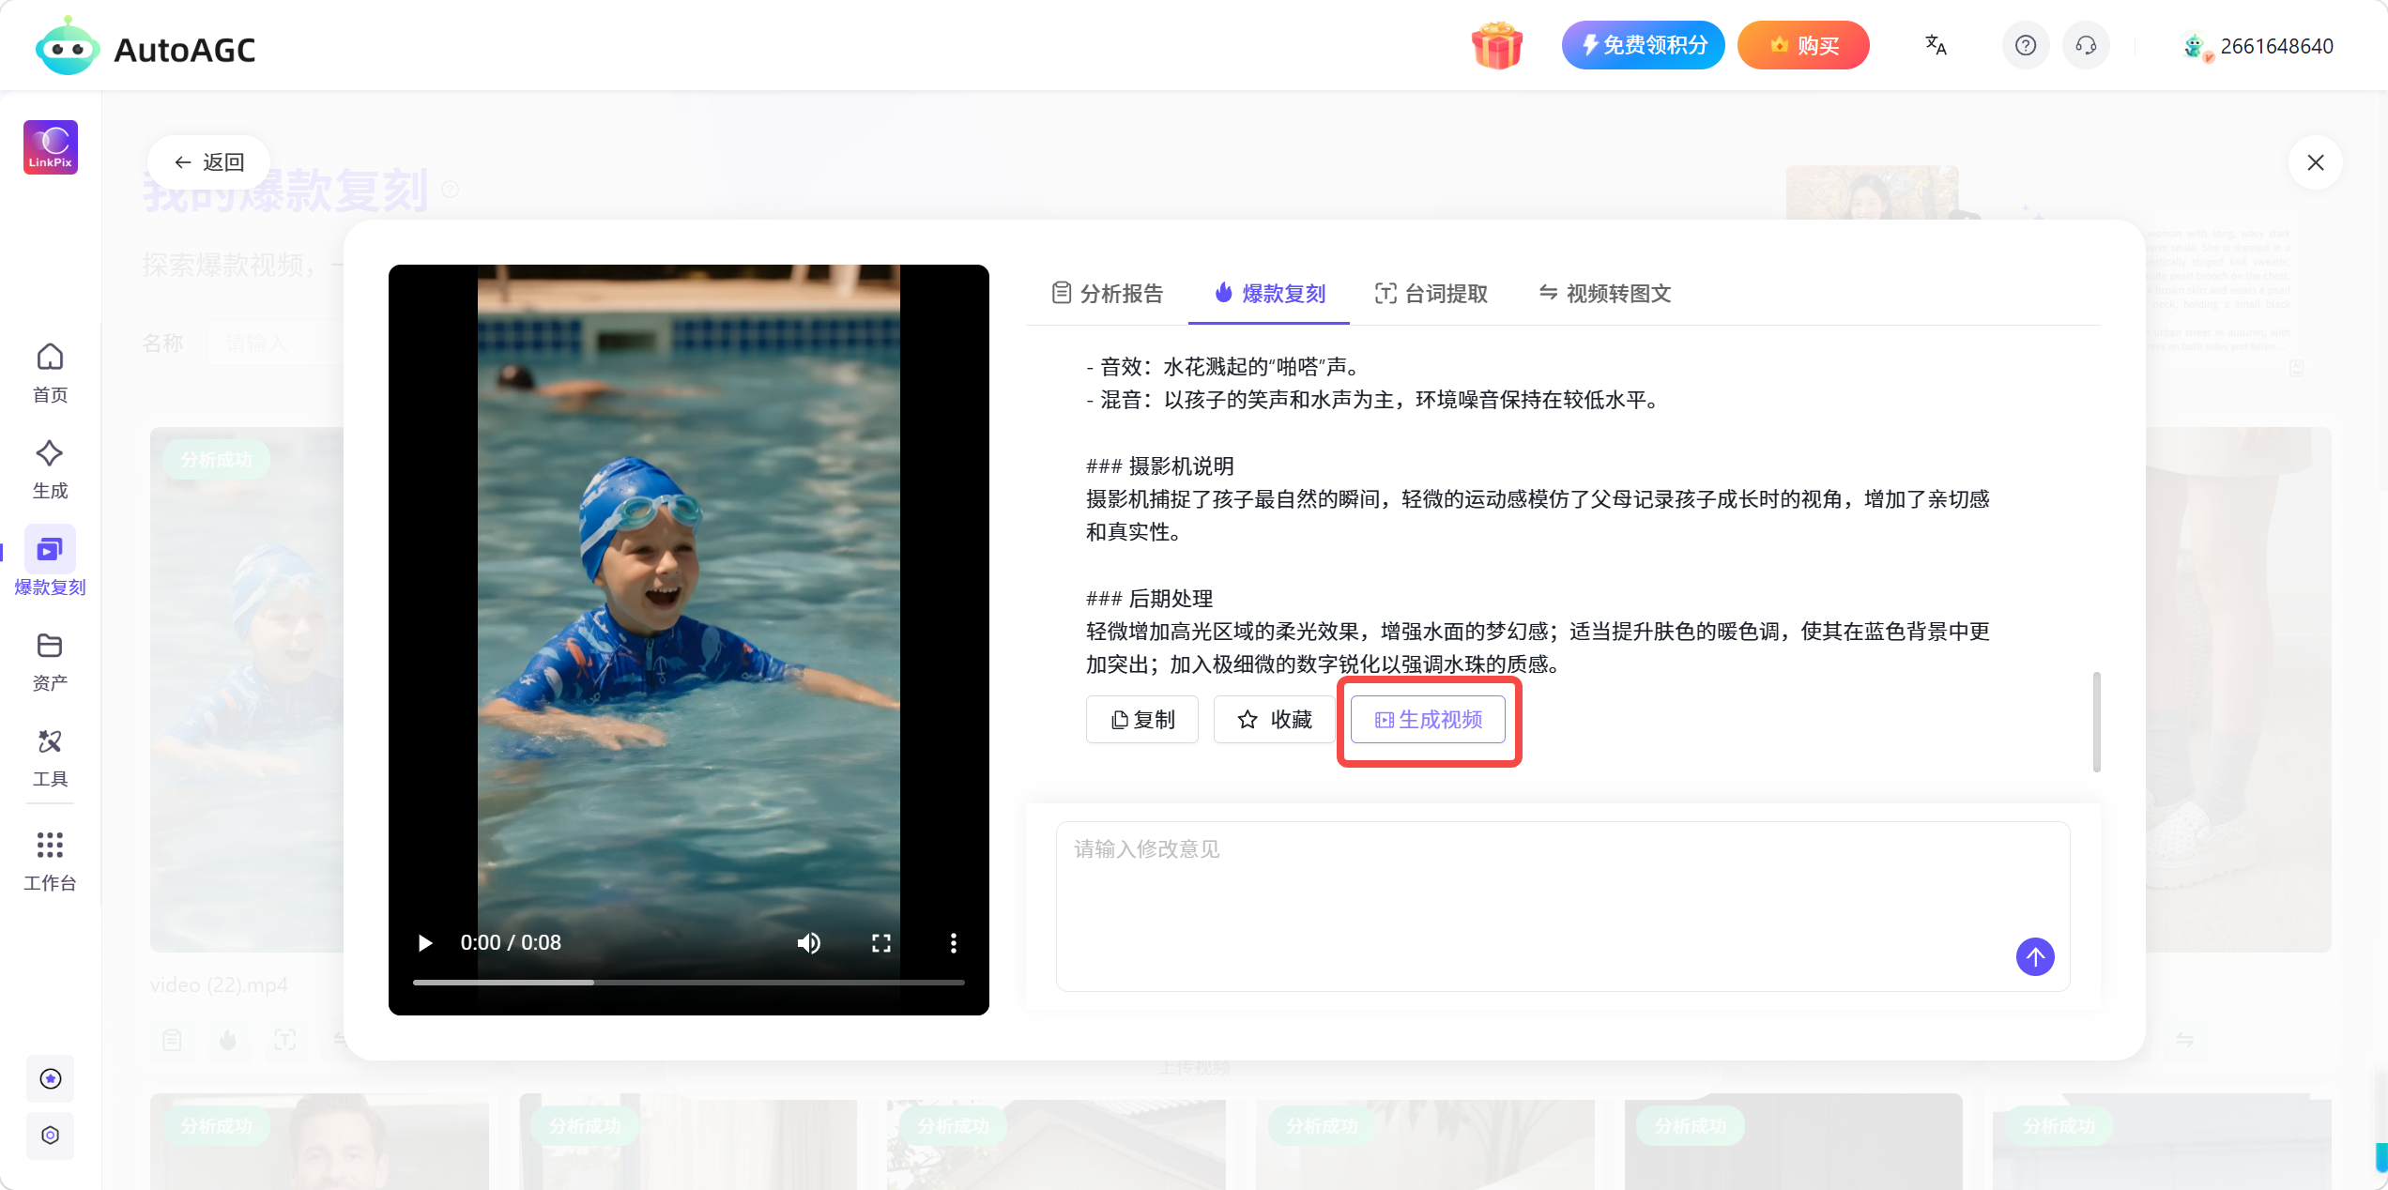Open the 工作台 workspace grid

[50, 862]
